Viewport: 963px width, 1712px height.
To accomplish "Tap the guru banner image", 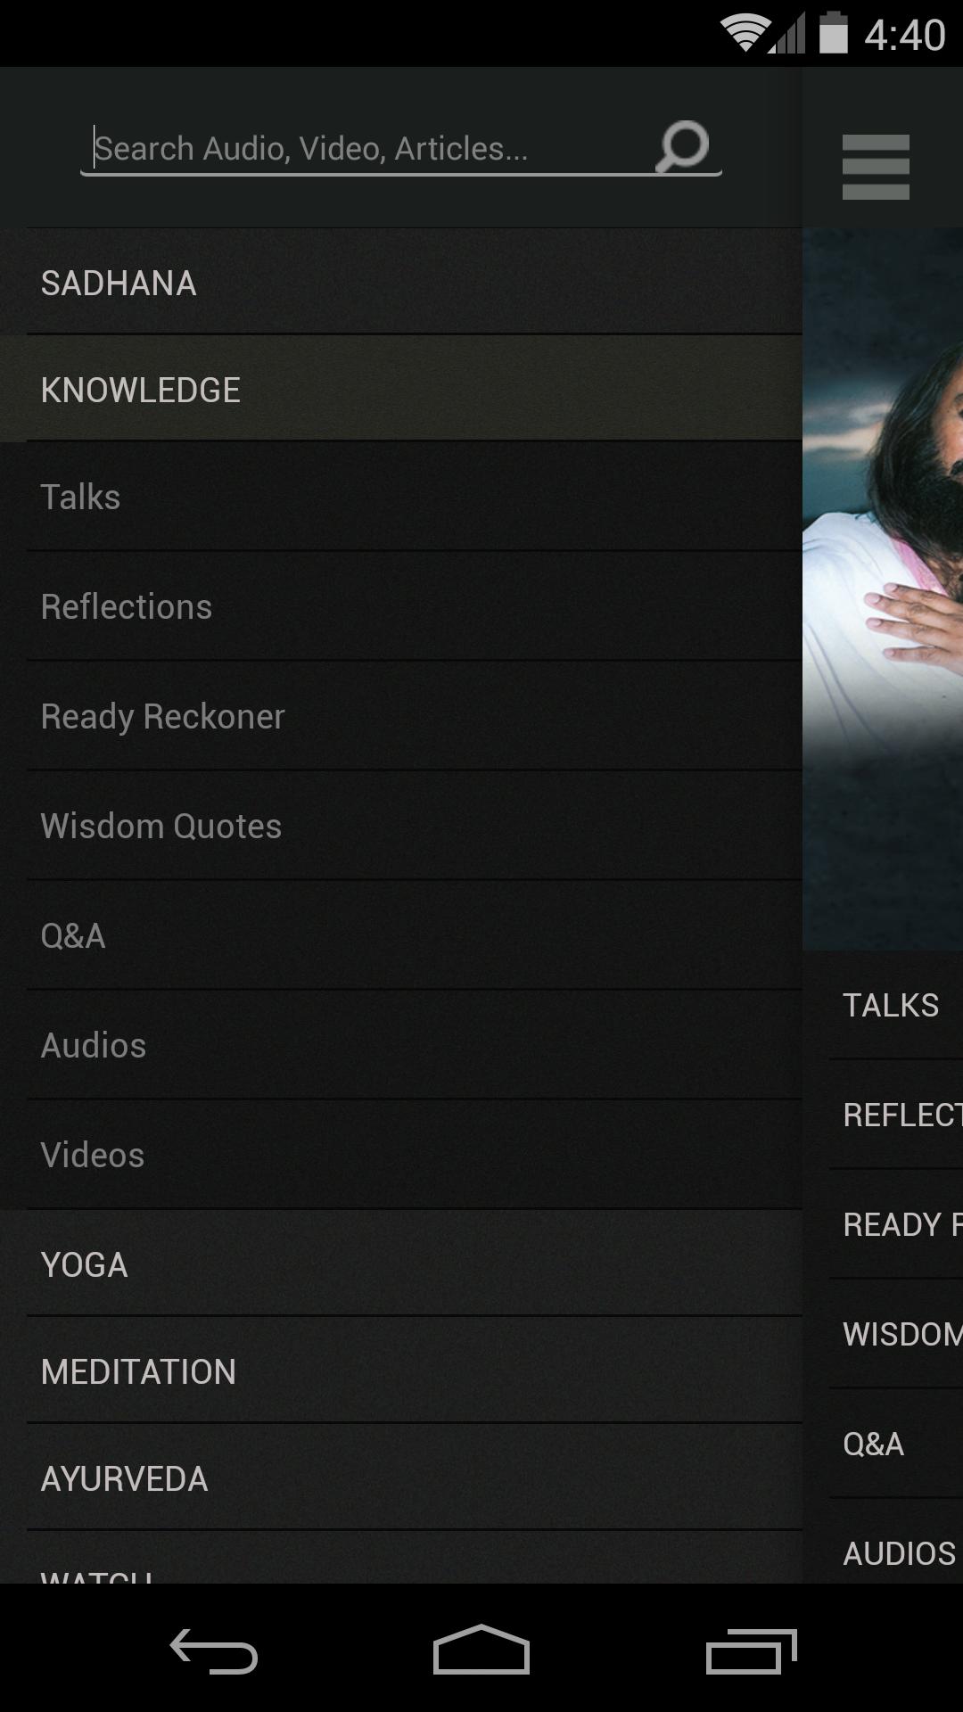I will (x=883, y=588).
